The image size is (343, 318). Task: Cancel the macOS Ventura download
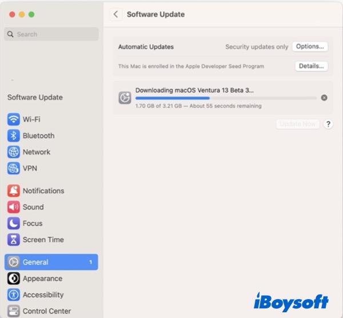[x=324, y=98]
